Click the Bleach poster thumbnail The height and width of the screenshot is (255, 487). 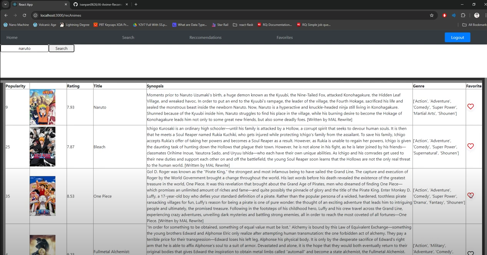tap(43, 146)
